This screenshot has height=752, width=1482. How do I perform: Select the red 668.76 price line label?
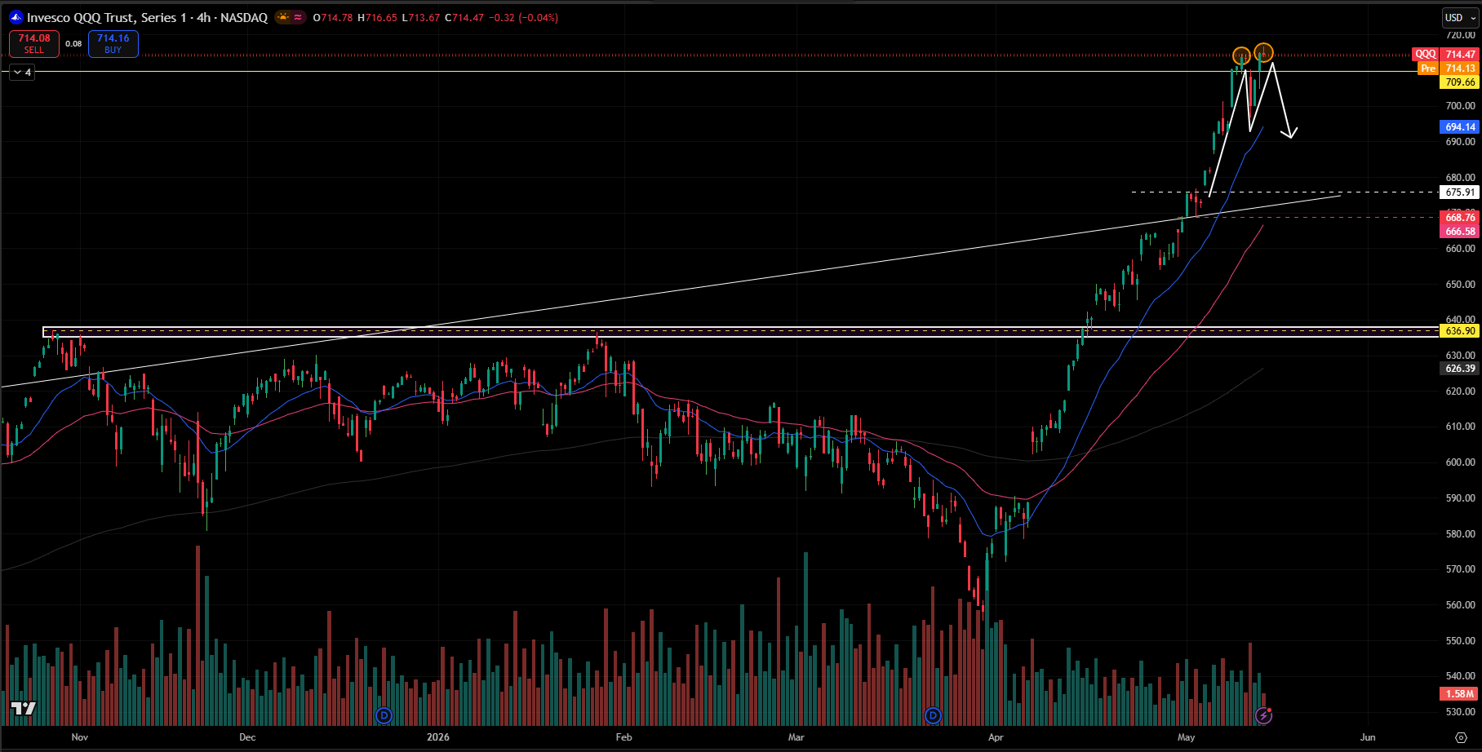pos(1460,218)
